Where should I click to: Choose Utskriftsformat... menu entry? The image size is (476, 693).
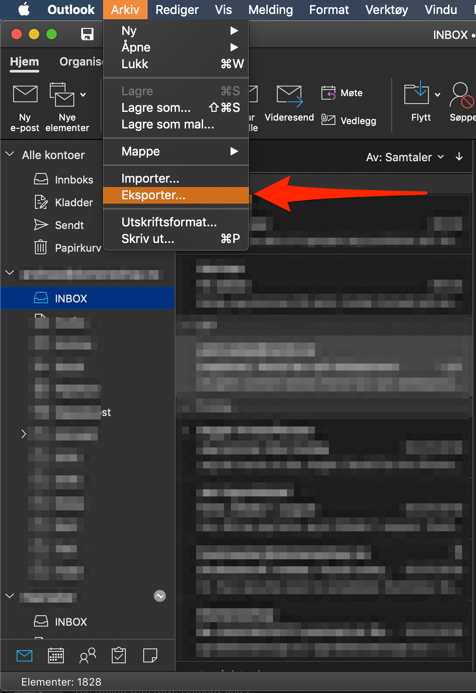(x=176, y=222)
